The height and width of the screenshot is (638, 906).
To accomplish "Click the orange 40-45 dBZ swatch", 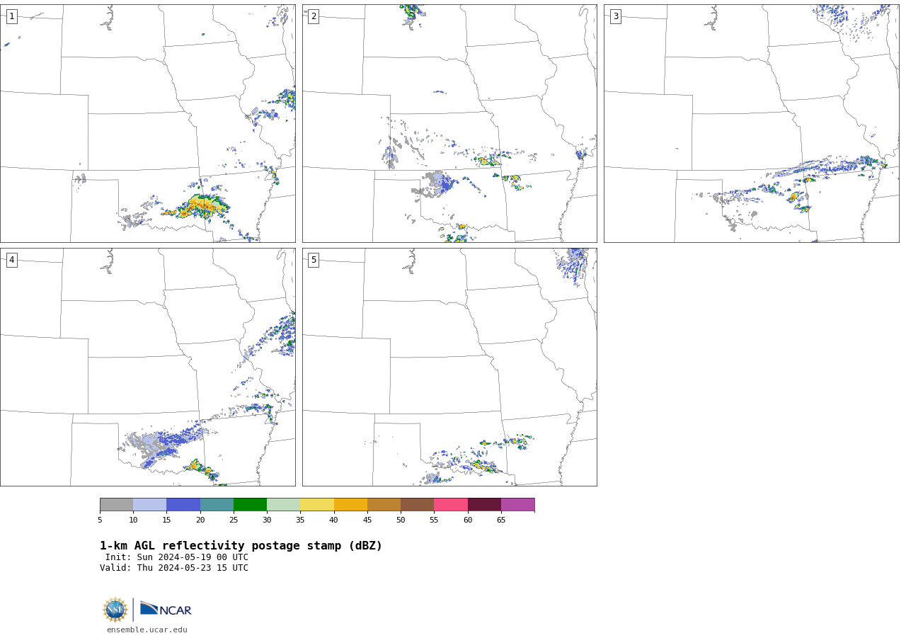I will tap(350, 504).
